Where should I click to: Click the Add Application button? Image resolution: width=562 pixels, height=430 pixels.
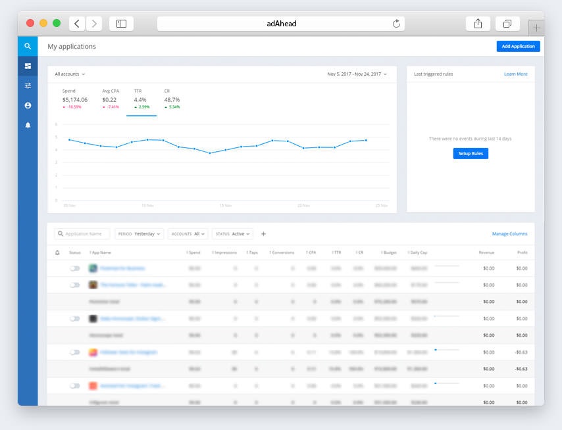[x=518, y=47]
